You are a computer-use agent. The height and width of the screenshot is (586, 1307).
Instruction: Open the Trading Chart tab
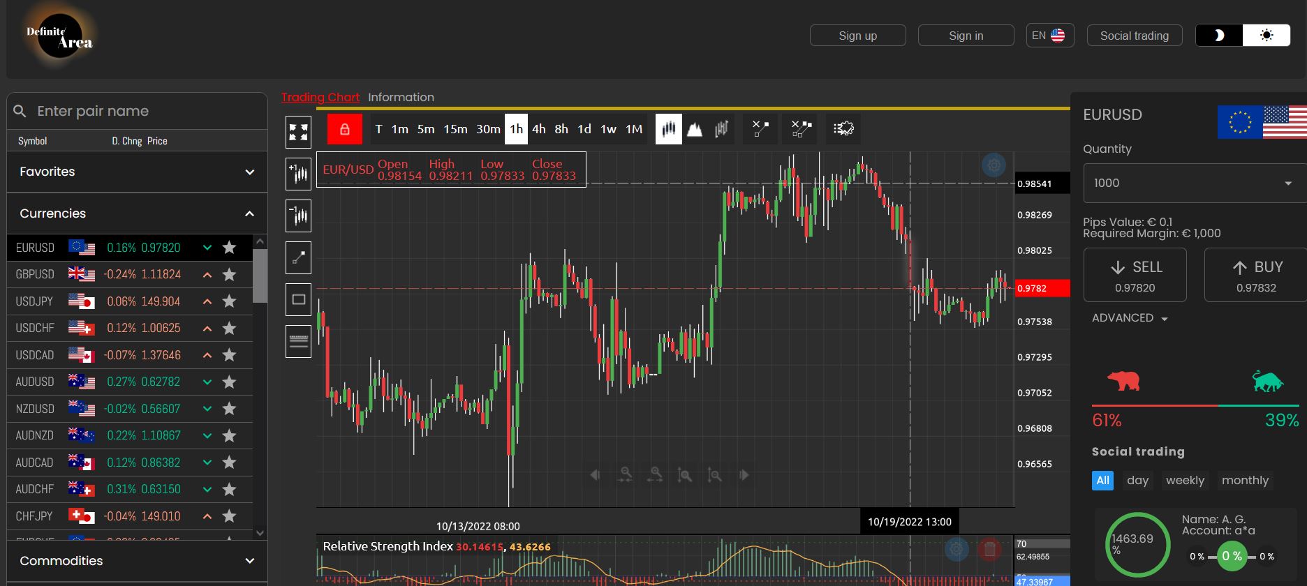click(x=320, y=97)
